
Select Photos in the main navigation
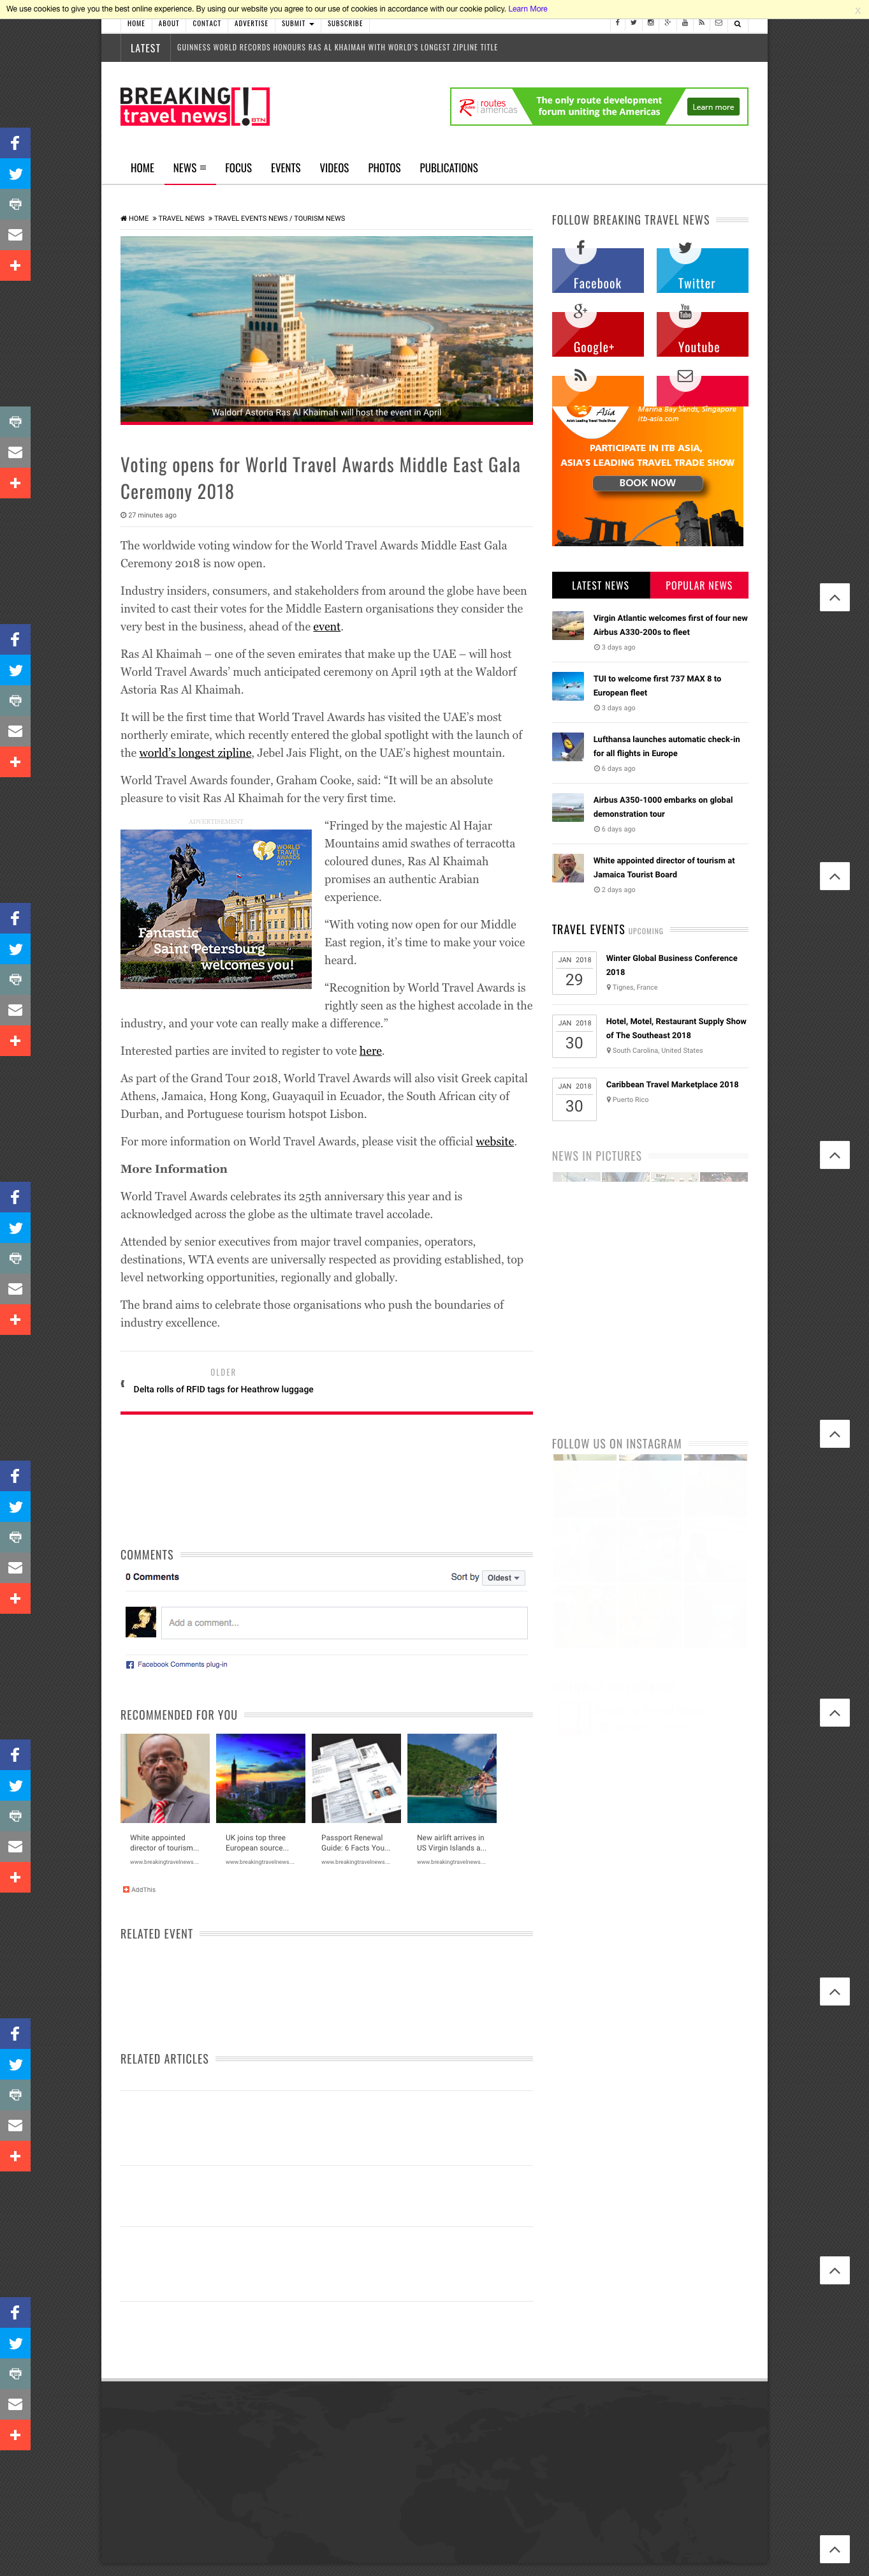click(384, 168)
